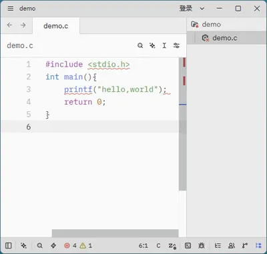Click the maximize window button

pyautogui.click(x=238, y=9)
